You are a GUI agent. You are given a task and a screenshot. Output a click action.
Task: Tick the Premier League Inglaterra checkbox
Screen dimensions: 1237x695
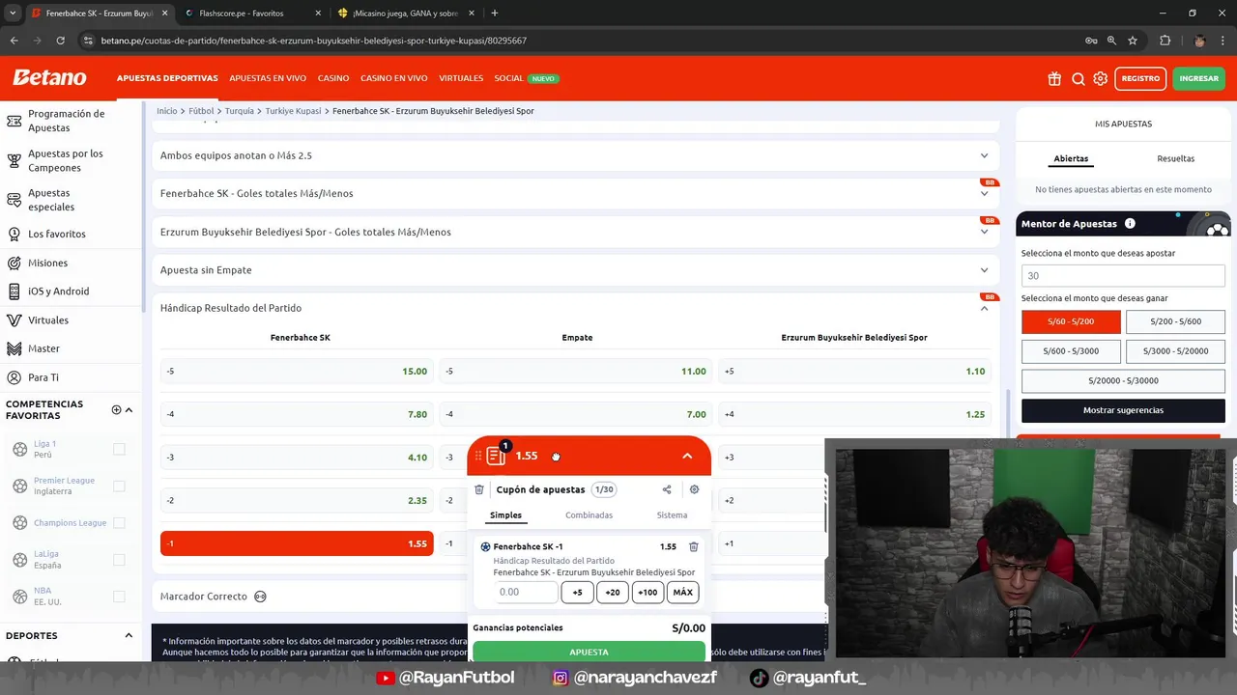tap(119, 486)
